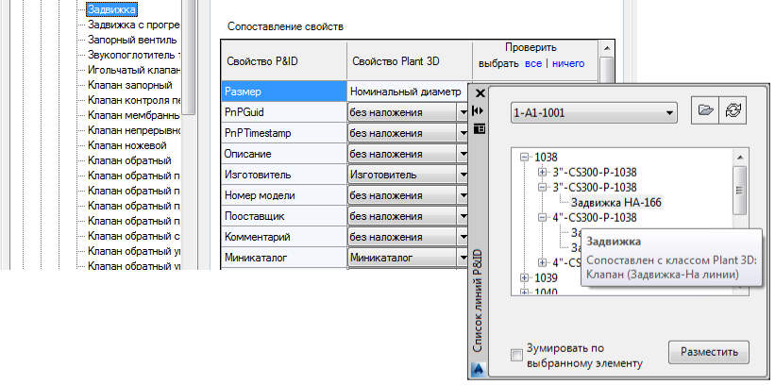The height and width of the screenshot is (385, 775).
Task: Click scroll-up arrow of line list tree
Action: coord(740,157)
